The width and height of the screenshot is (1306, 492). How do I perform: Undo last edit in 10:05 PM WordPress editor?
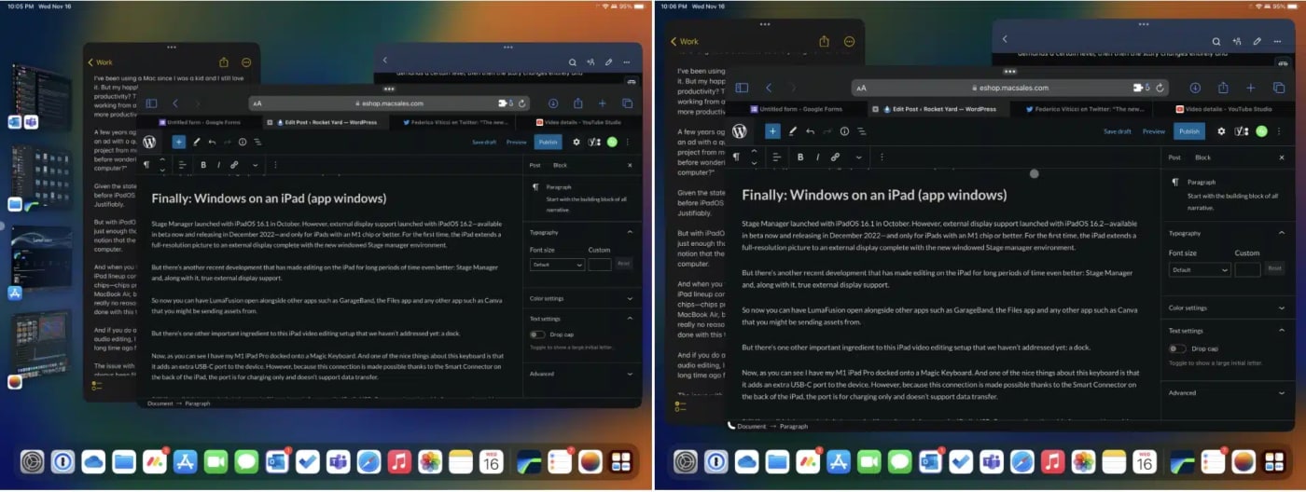click(212, 143)
